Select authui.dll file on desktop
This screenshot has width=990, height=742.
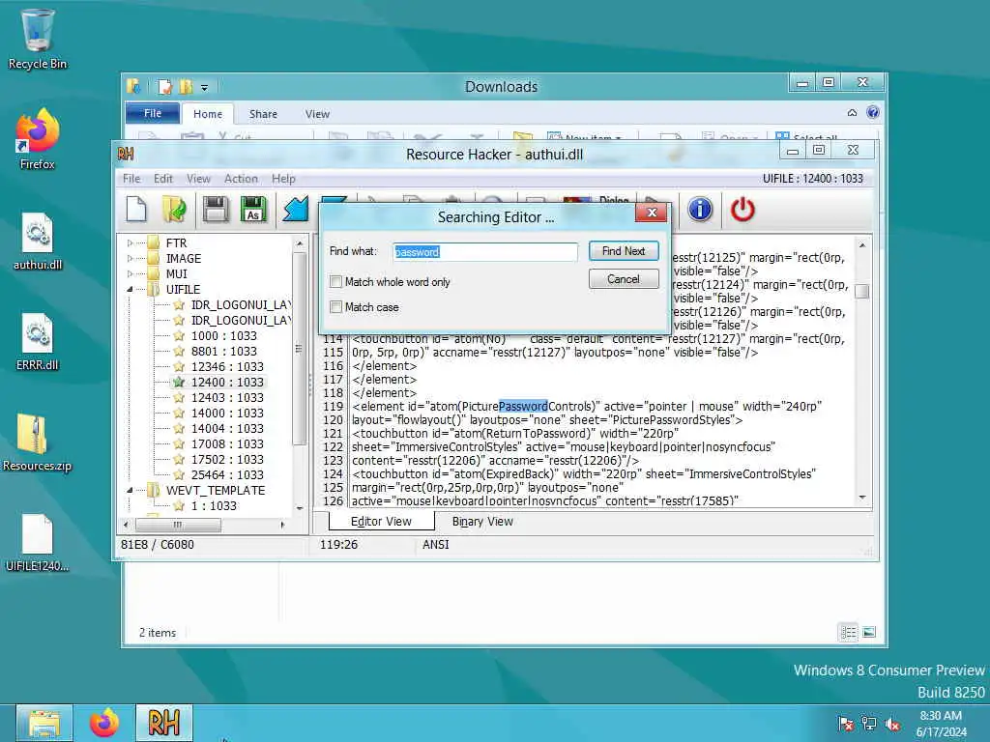pos(38,241)
